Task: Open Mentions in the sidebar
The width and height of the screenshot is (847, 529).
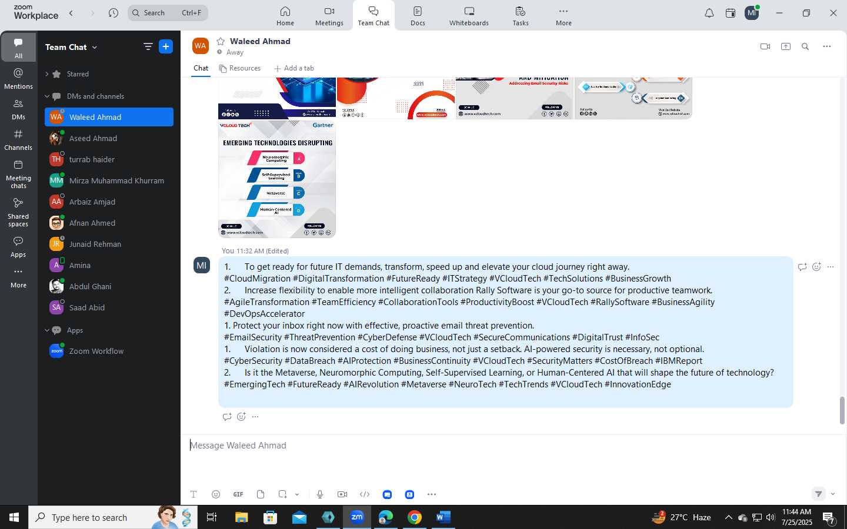Action: point(18,79)
